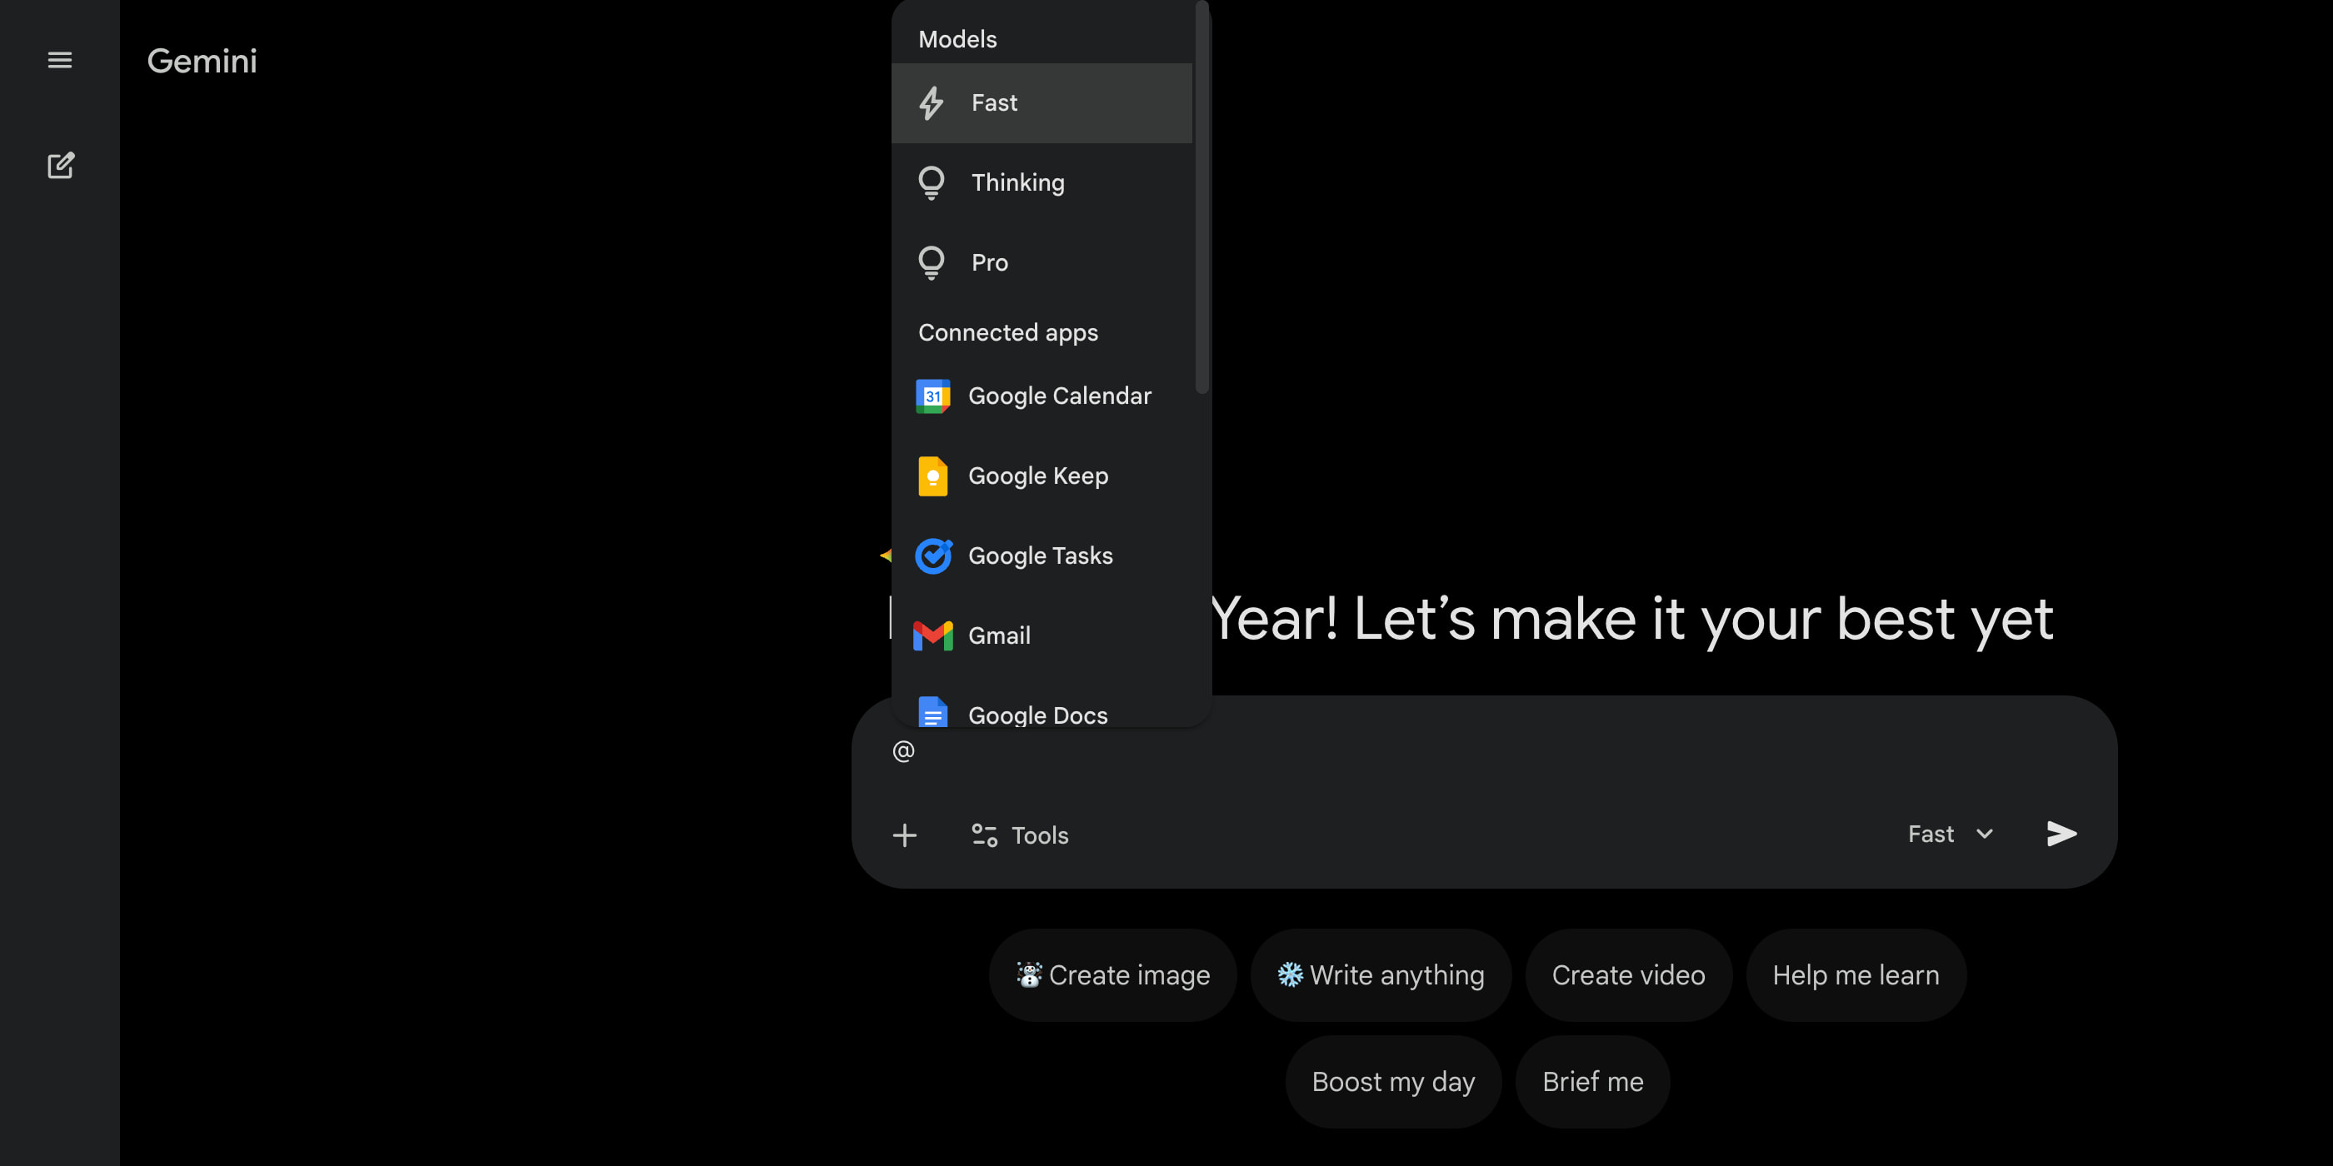2333x1166 pixels.
Task: Select the Help me learn suggestion
Action: 1856,975
